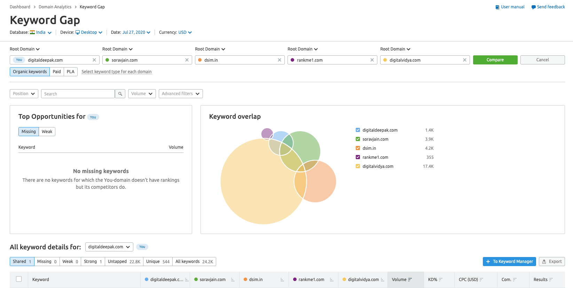This screenshot has height=288, width=573.
Task: Click Select keyword type for each domain
Action: click(x=117, y=72)
